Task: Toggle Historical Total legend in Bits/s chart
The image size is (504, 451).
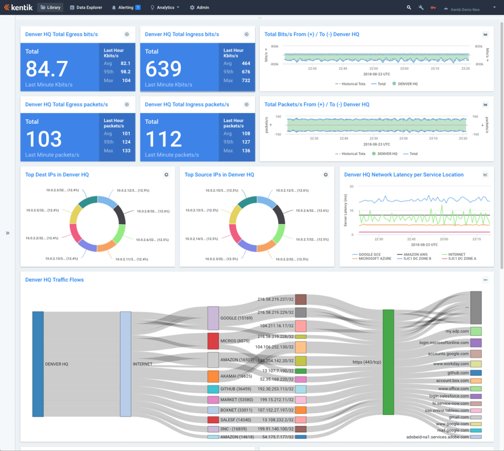Action: 350,84
